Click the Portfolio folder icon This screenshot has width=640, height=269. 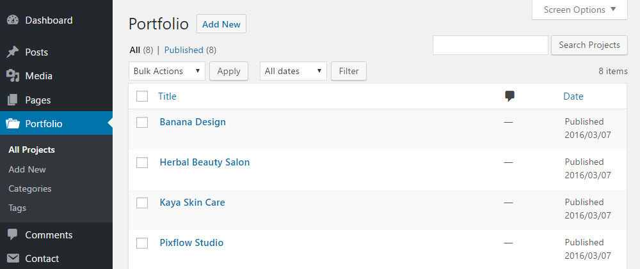click(x=13, y=124)
